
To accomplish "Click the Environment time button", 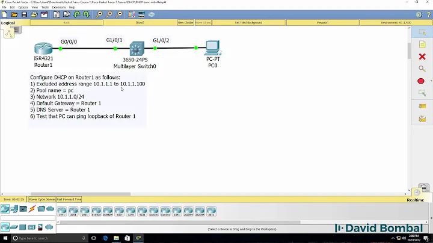I will 396,23.
